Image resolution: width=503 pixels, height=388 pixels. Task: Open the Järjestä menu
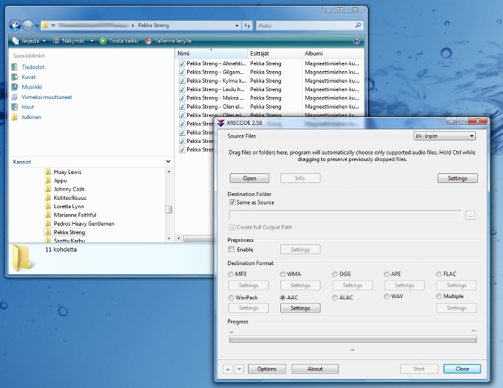click(29, 41)
